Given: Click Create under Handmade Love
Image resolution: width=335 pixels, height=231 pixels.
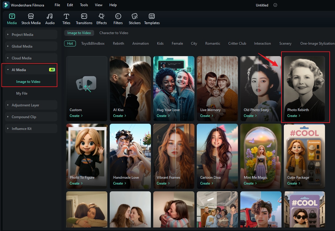Looking at the screenshot, I should click(x=120, y=183).
